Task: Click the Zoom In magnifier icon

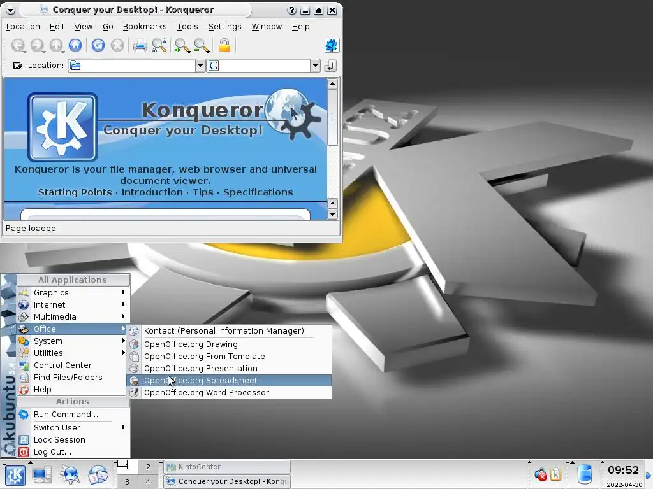Action: [182, 45]
